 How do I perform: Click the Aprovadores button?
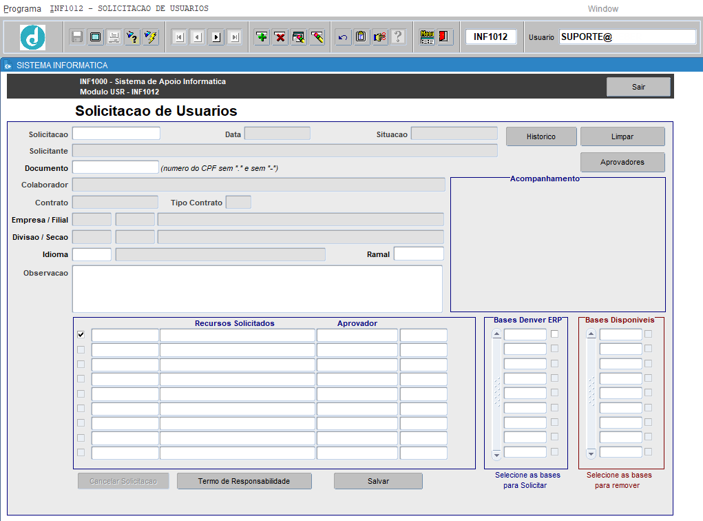click(622, 162)
